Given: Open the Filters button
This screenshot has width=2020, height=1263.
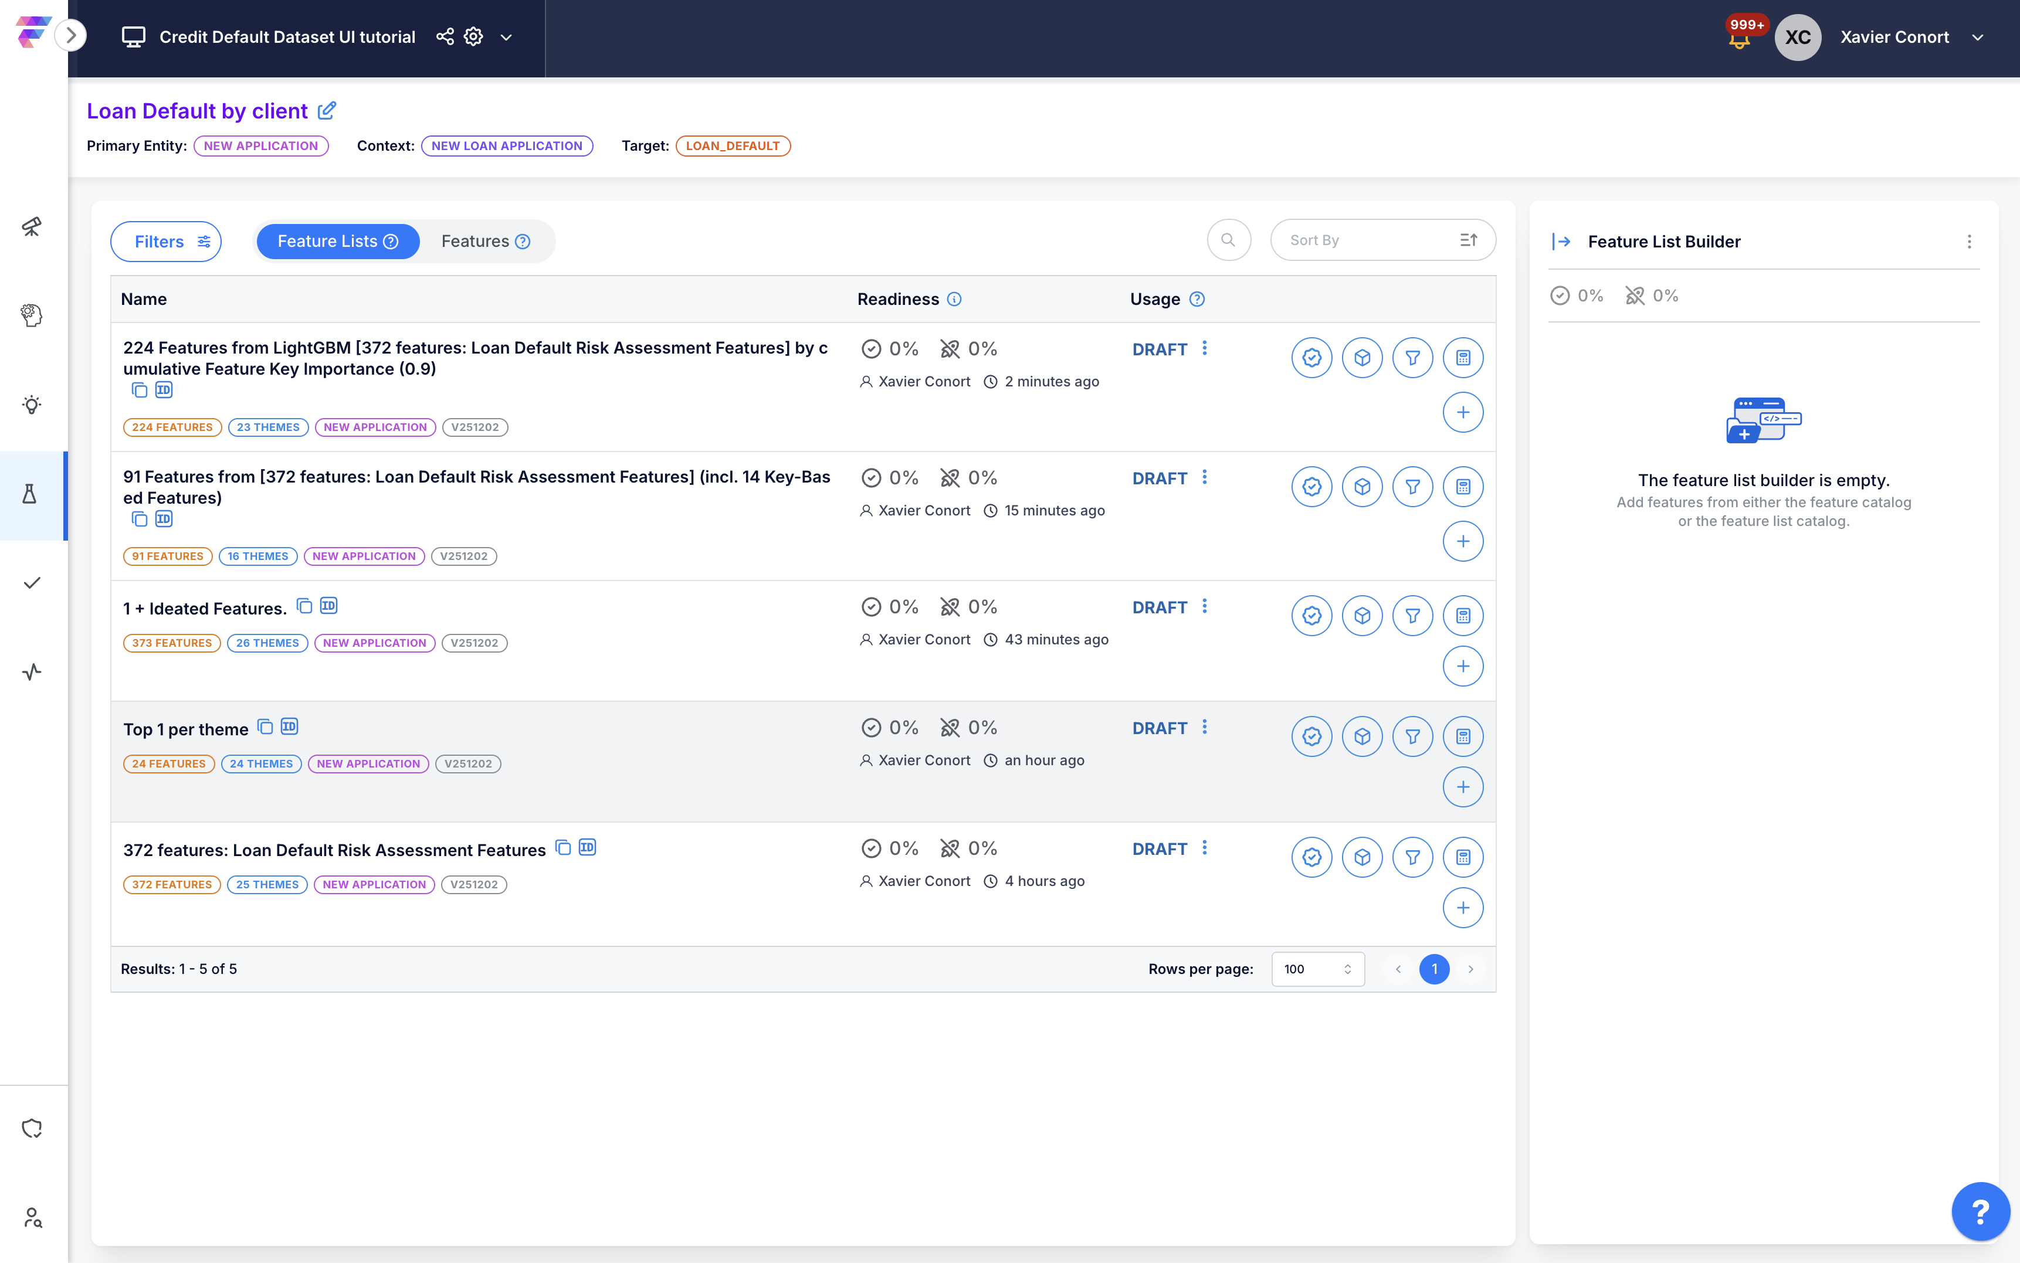Looking at the screenshot, I should coord(165,242).
